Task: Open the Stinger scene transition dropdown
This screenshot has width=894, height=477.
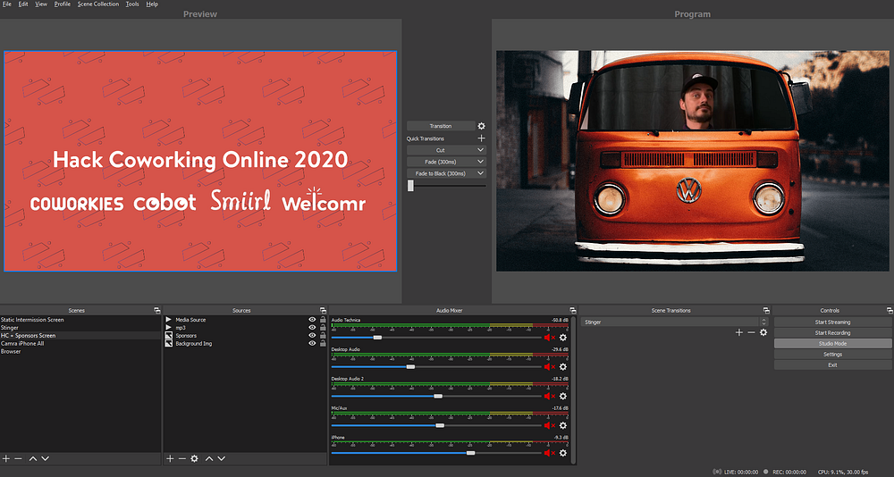Action: [x=763, y=322]
